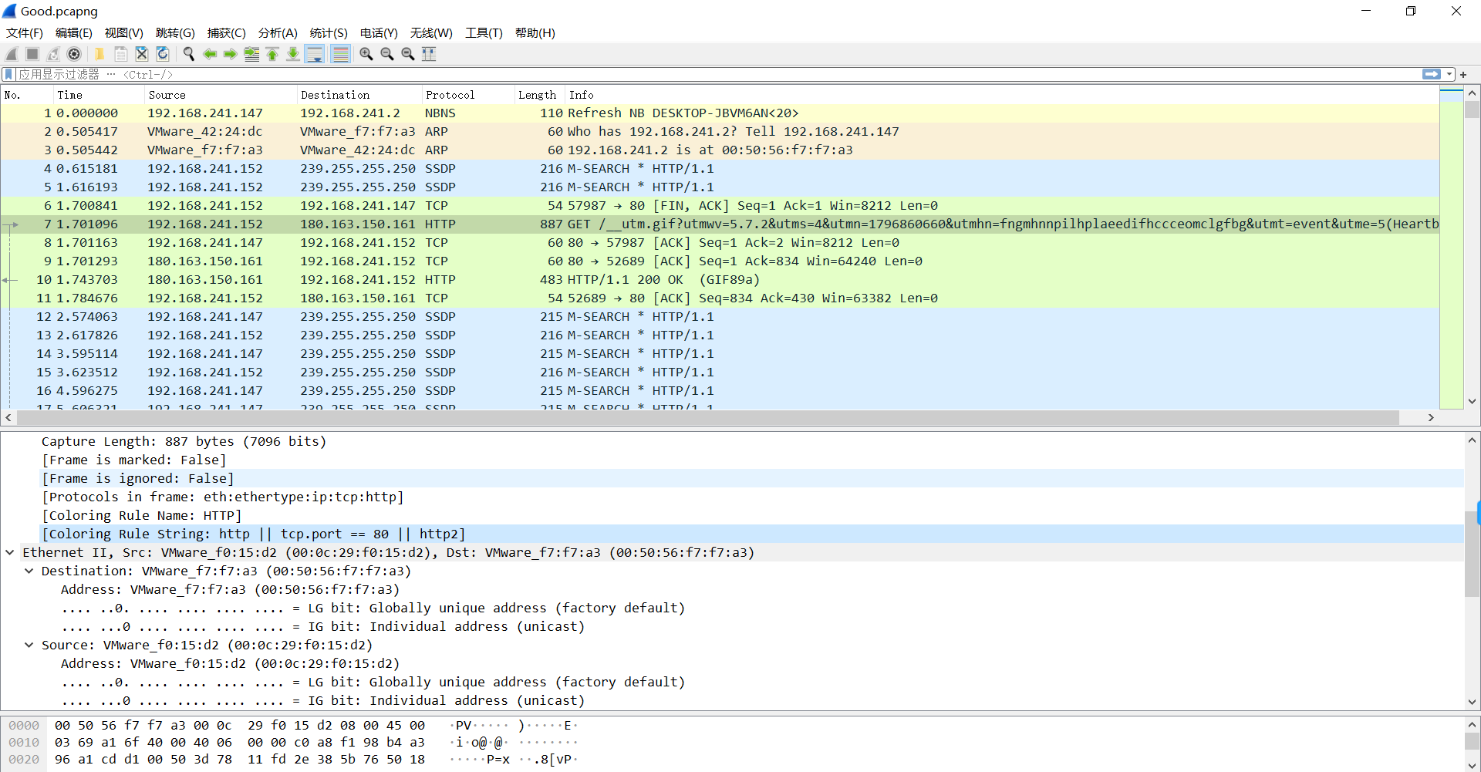Open the 电话(Y) menu
1481x772 pixels.
coord(379,32)
